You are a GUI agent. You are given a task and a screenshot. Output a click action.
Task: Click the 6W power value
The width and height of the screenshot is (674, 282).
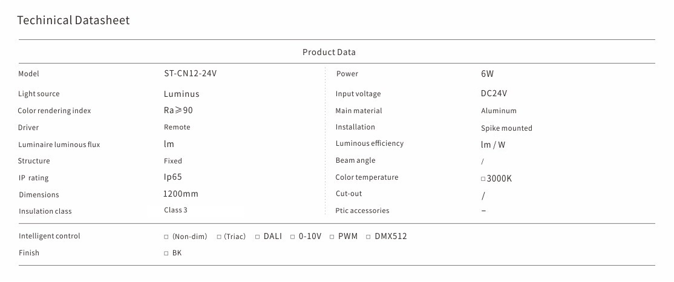click(x=488, y=74)
